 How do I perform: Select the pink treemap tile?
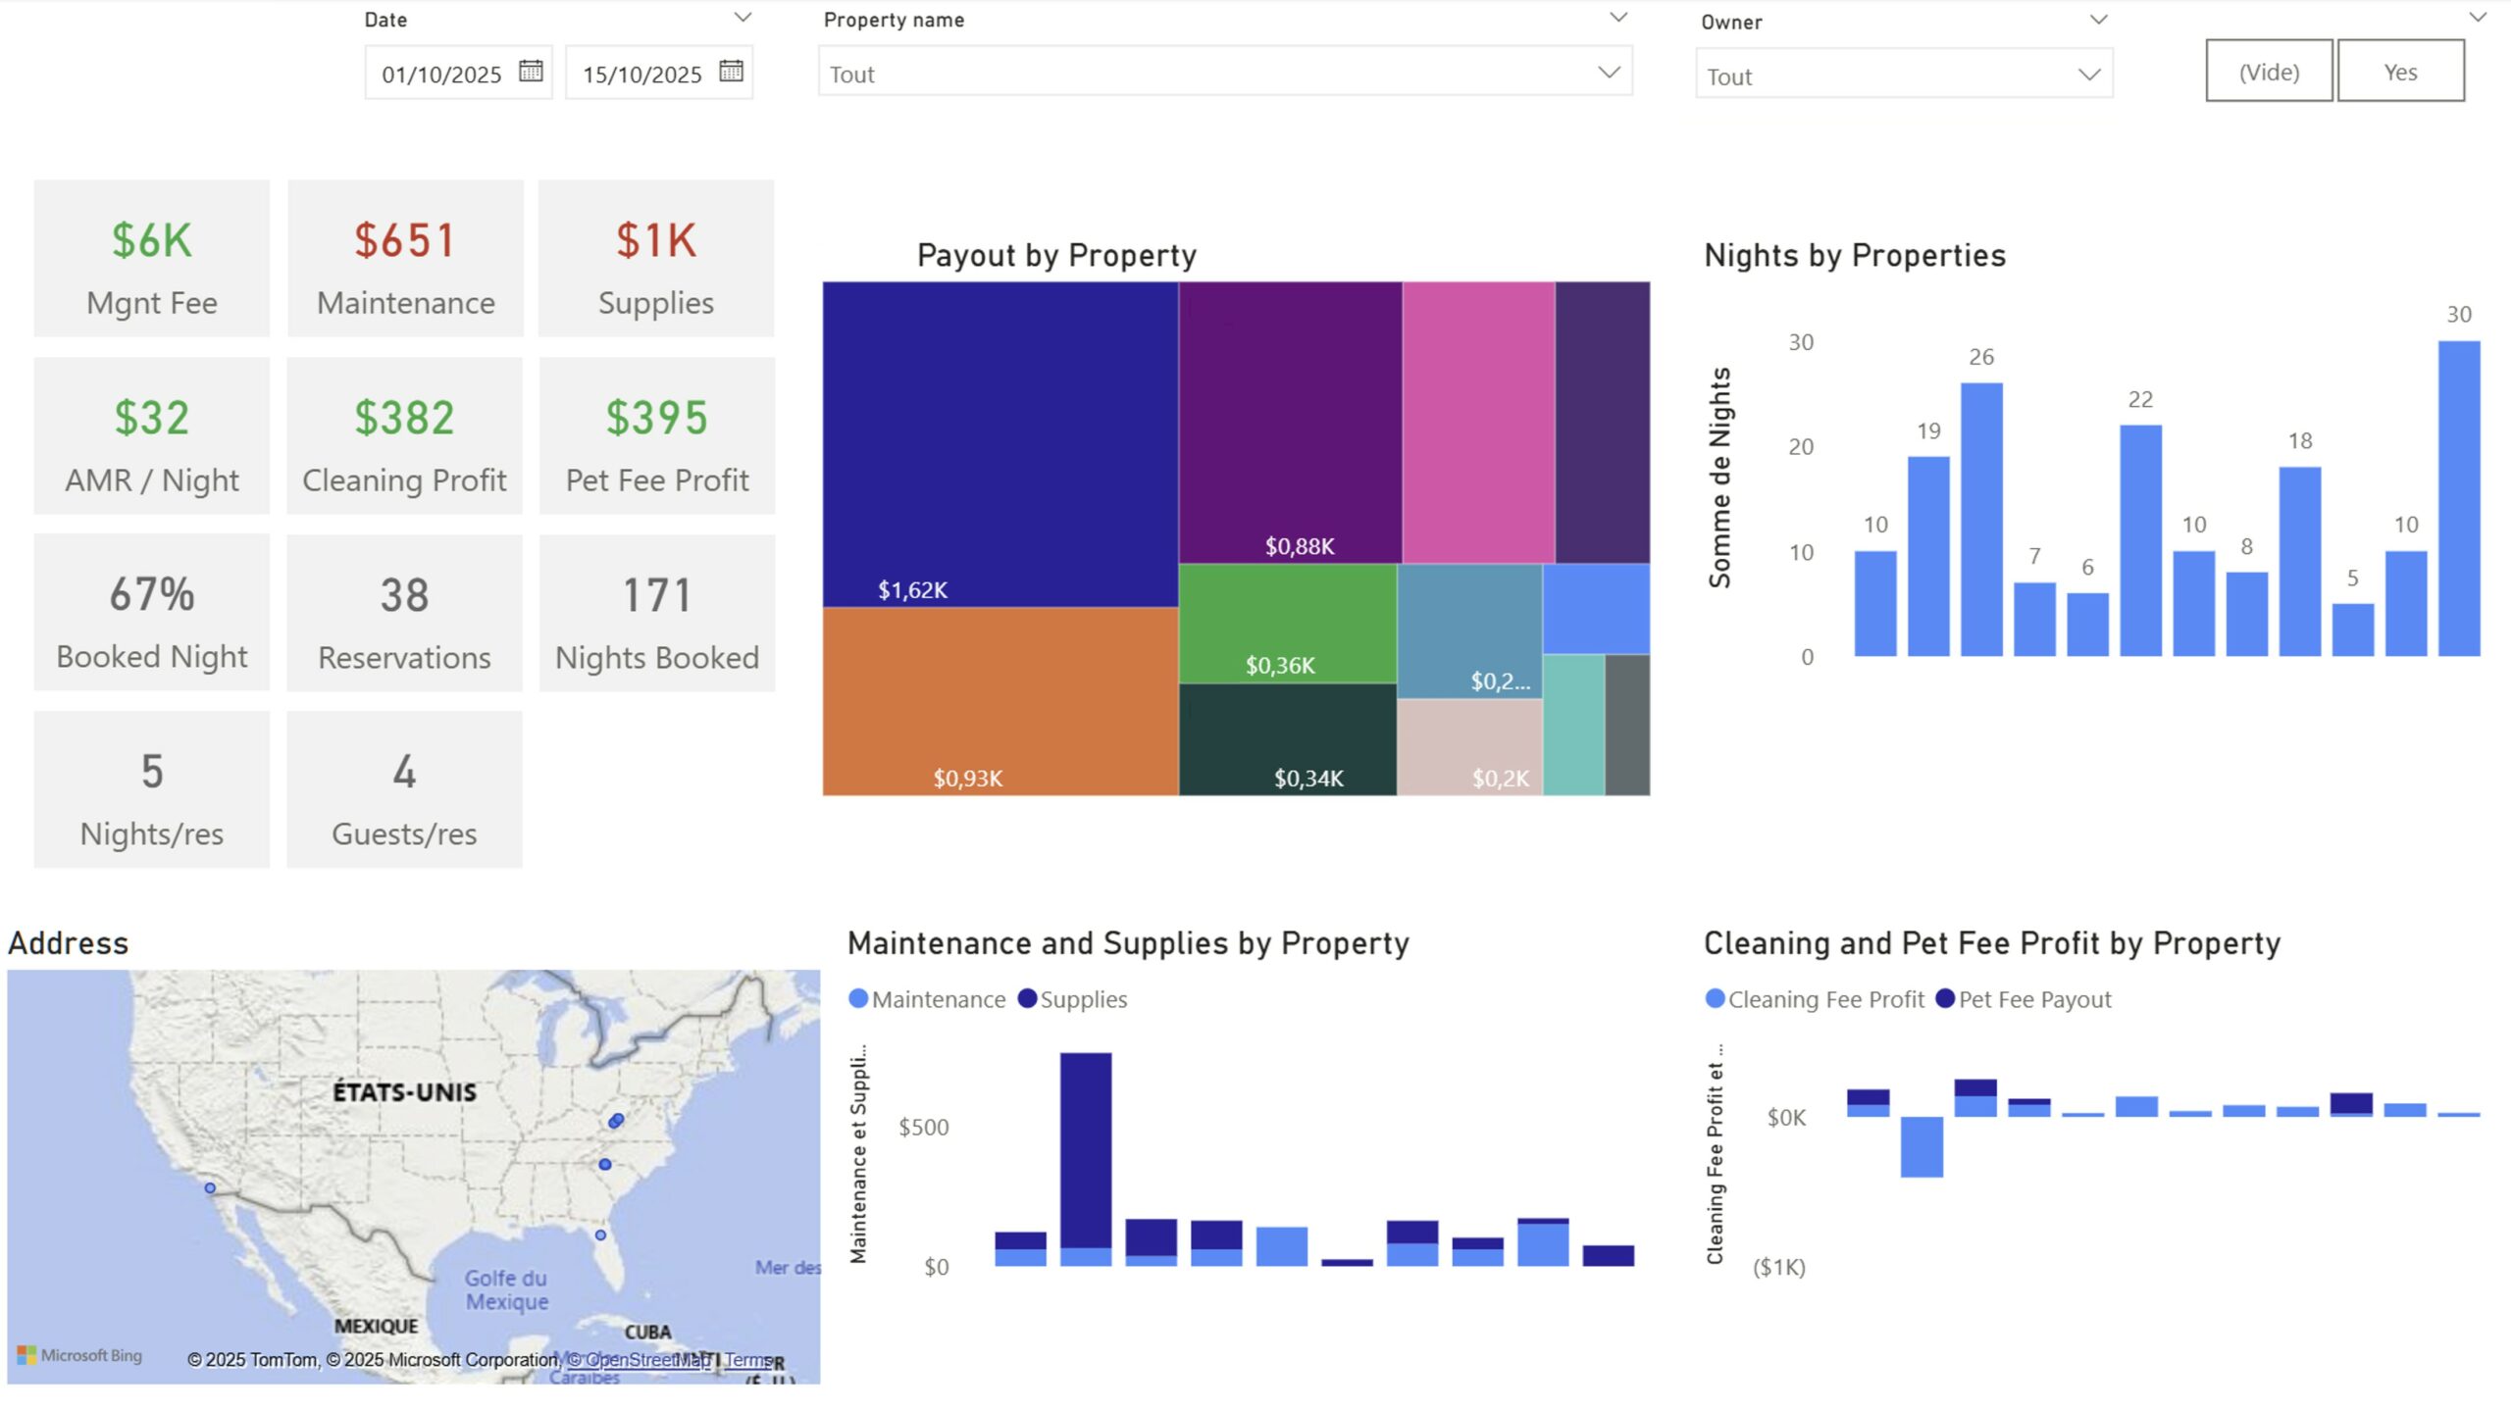tap(1478, 423)
